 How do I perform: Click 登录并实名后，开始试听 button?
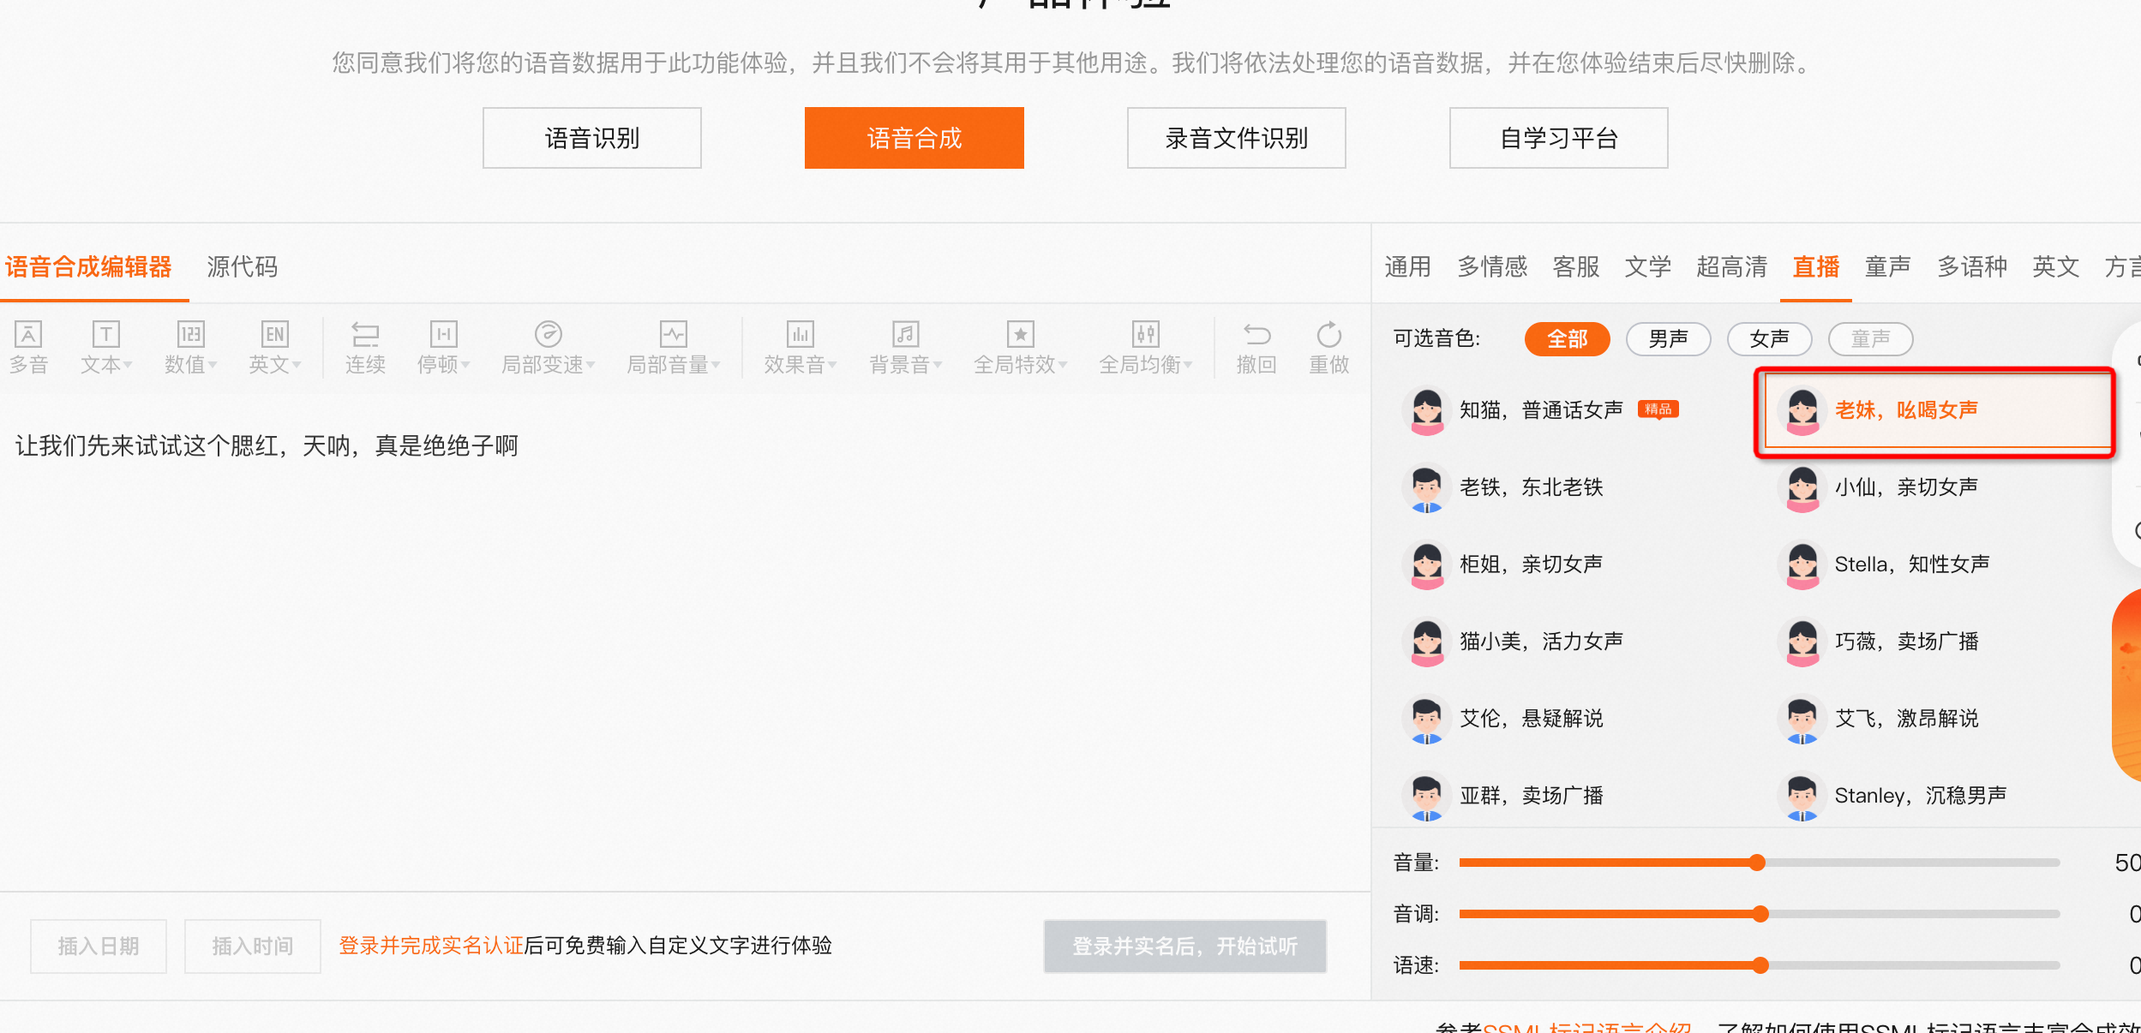click(x=1185, y=946)
